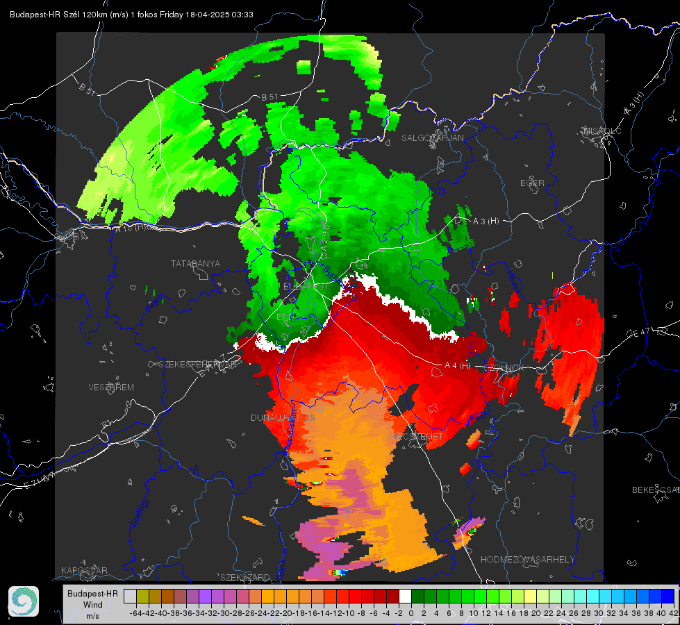Choose the violet legend swatch near -34

point(205,596)
